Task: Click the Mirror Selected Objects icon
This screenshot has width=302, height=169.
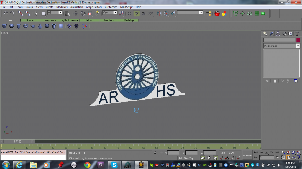Action: coord(159,14)
